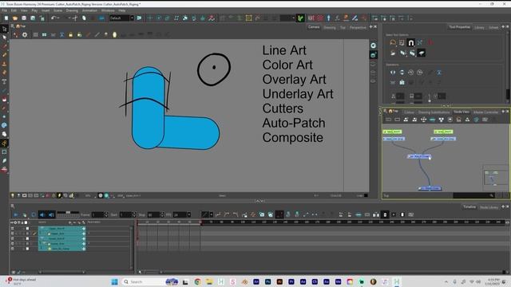511x287 pixels.
Task: Click the Stop frame stepper arrows
Action: pyautogui.click(x=162, y=214)
